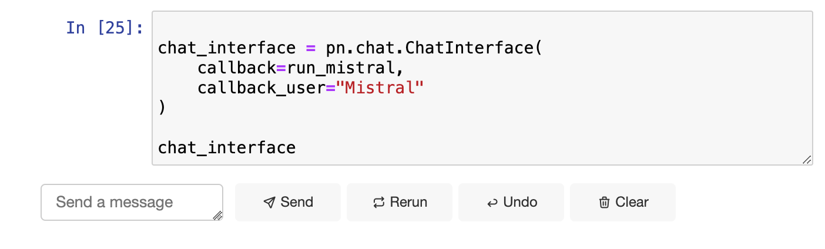Focus the "Send a message" text box
Screen dimensions: 825x249
132,203
